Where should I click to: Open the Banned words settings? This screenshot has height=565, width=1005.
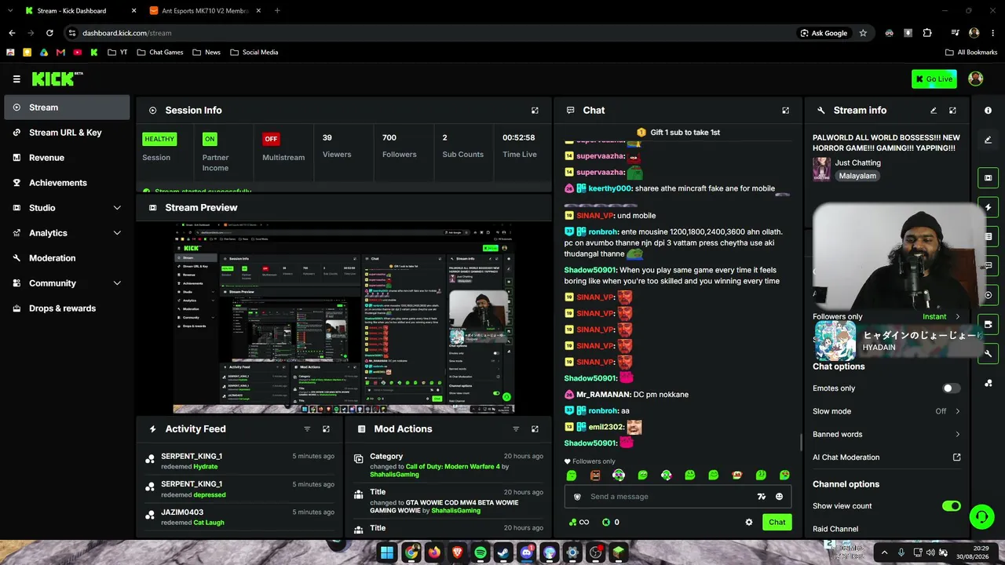coord(886,434)
